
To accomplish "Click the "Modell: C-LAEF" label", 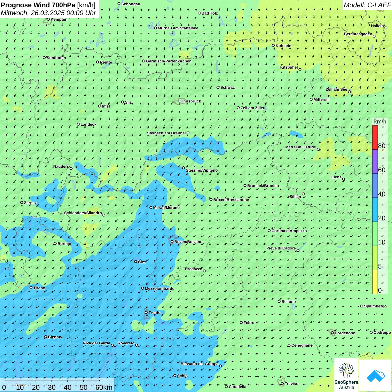I will 367,5.
